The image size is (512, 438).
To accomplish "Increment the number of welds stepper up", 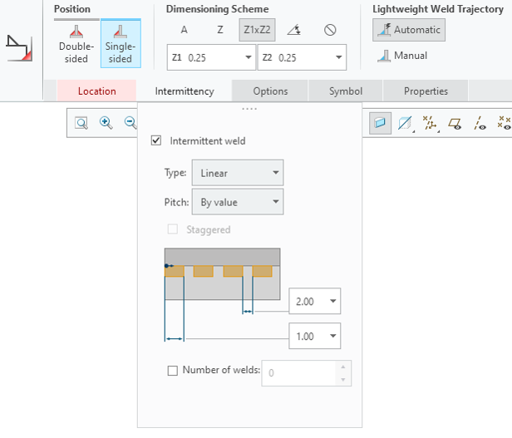I will coord(342,367).
